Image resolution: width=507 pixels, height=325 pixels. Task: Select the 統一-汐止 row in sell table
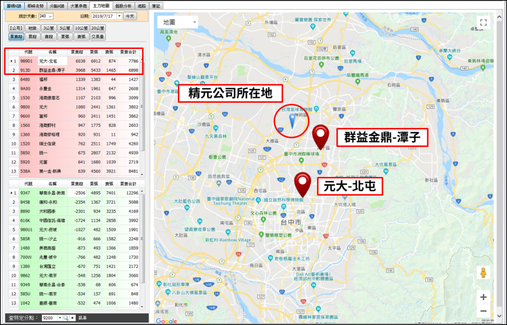click(74, 238)
